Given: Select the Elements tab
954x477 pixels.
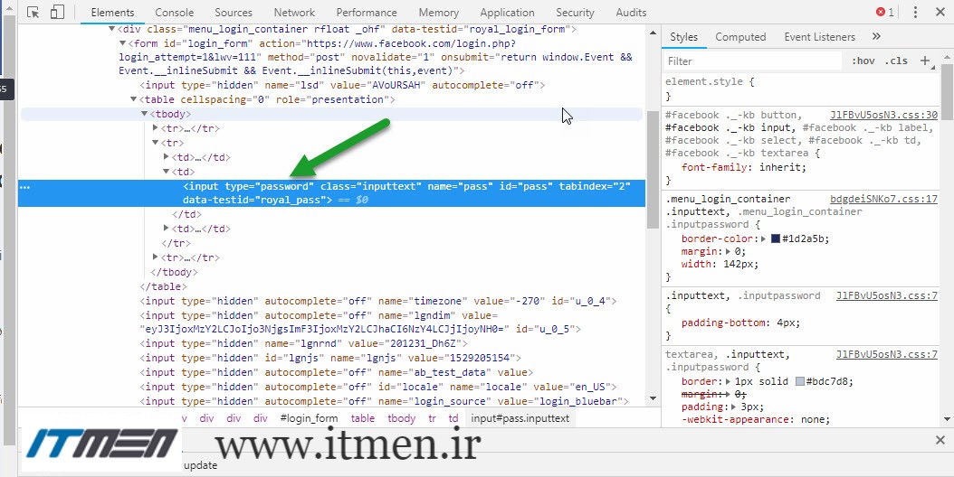Looking at the screenshot, I should [112, 12].
